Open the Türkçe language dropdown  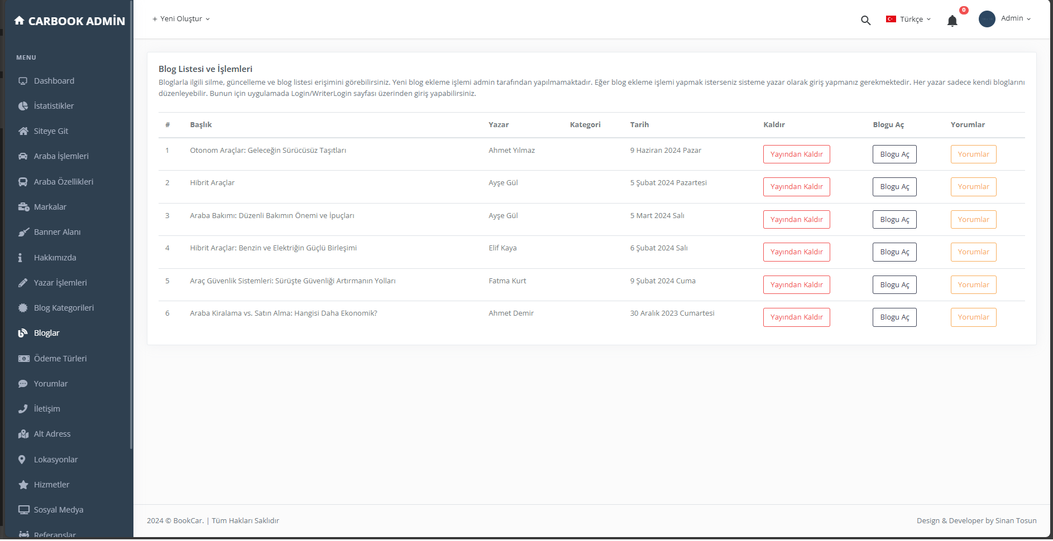[908, 19]
